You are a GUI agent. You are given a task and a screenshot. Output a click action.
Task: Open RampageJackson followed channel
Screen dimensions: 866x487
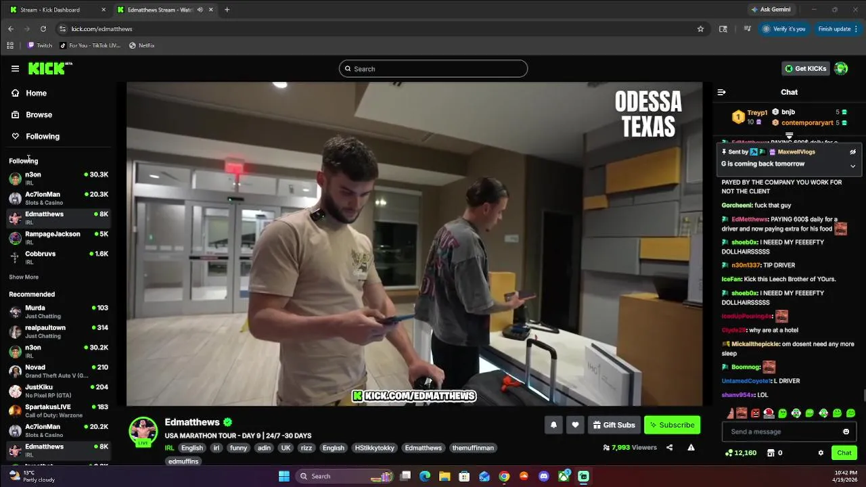[58, 237]
